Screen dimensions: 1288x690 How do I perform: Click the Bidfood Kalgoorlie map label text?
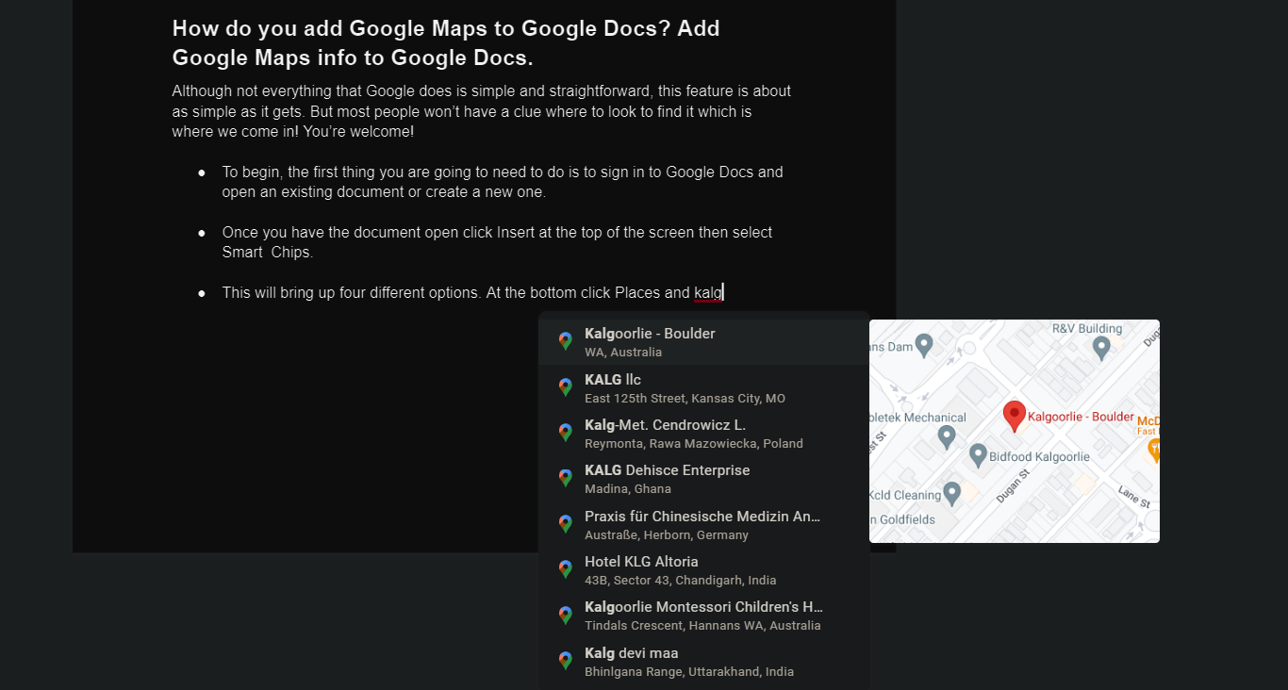coord(1039,457)
